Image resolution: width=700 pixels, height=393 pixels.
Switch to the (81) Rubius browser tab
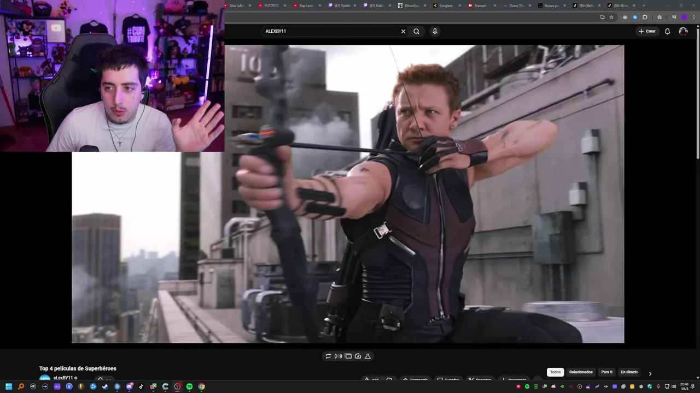(x=376, y=5)
